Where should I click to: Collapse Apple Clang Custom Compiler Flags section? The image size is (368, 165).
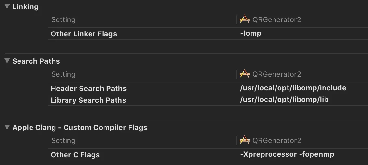(7, 127)
